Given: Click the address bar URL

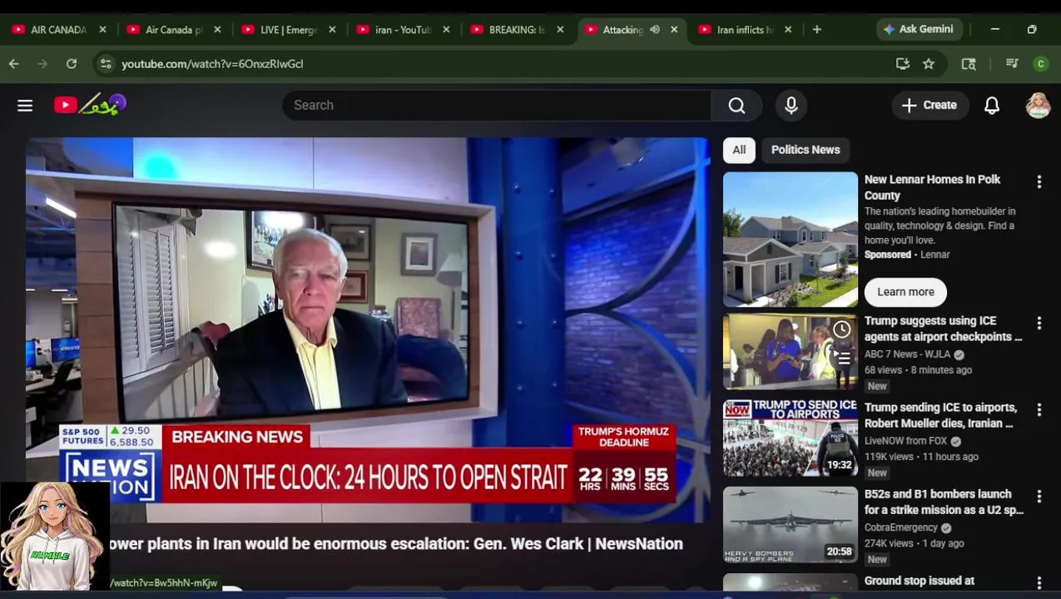Looking at the screenshot, I should pyautogui.click(x=212, y=63).
